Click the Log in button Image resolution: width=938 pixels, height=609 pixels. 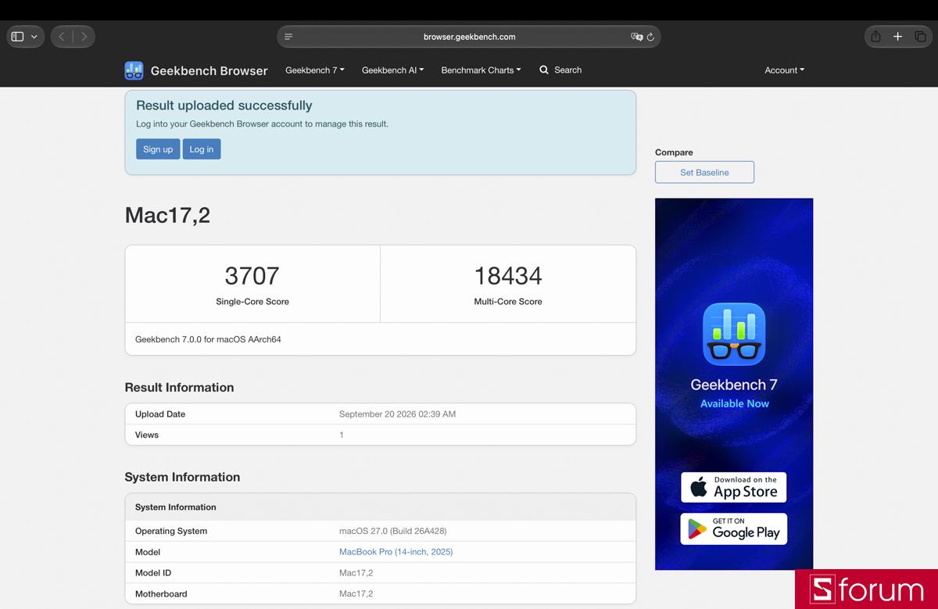[x=202, y=149]
